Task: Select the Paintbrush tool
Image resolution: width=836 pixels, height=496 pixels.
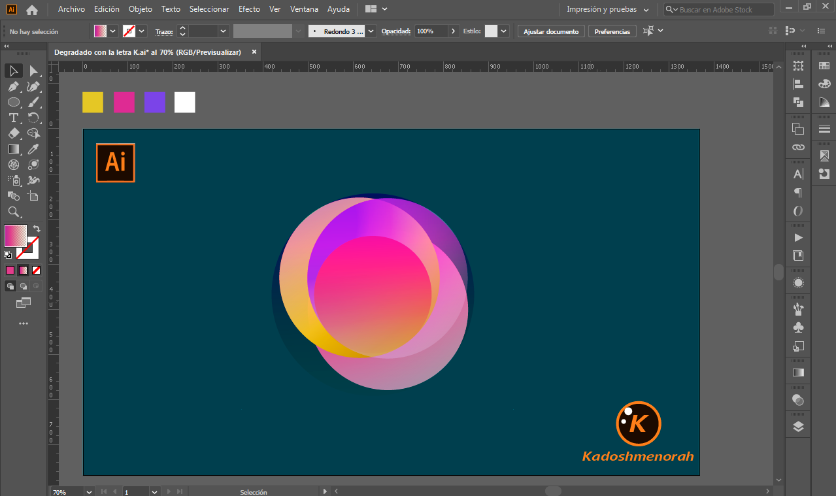Action: pyautogui.click(x=33, y=102)
